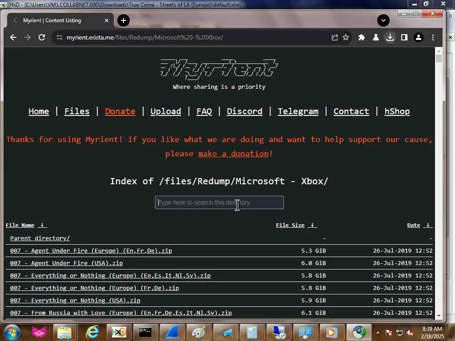Click the address bar URL

[145, 37]
